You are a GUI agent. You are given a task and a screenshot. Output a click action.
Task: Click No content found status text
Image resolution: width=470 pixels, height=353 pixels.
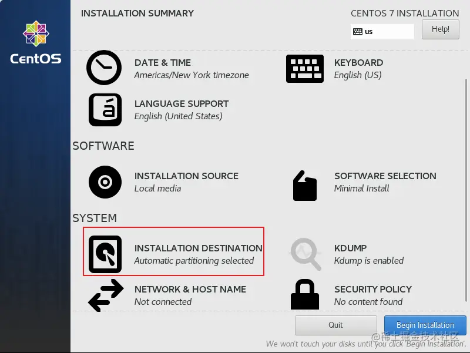tap(368, 301)
